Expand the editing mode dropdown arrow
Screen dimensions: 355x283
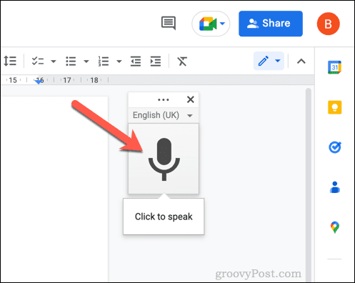pos(278,61)
